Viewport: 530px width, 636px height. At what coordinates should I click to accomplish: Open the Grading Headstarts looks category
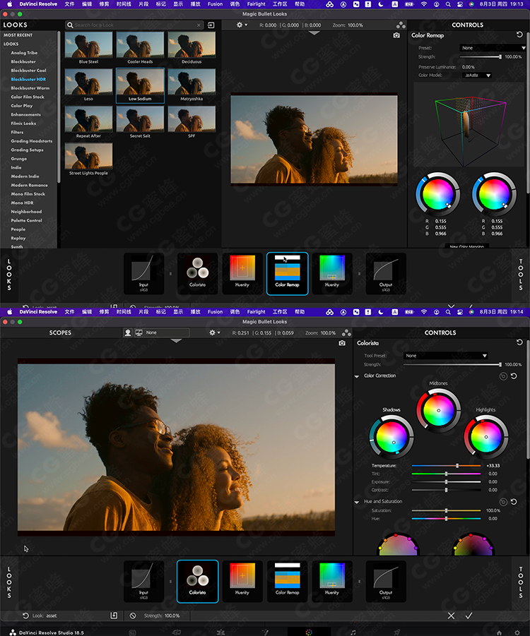point(32,141)
